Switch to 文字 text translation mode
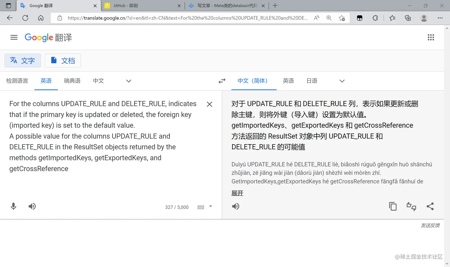Viewport: 450px width, 267px height. [x=23, y=61]
